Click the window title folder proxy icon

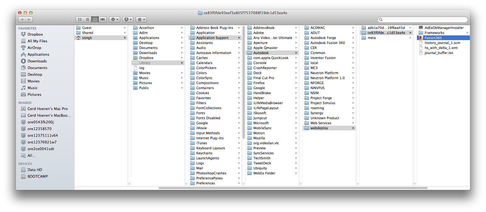pos(200,13)
